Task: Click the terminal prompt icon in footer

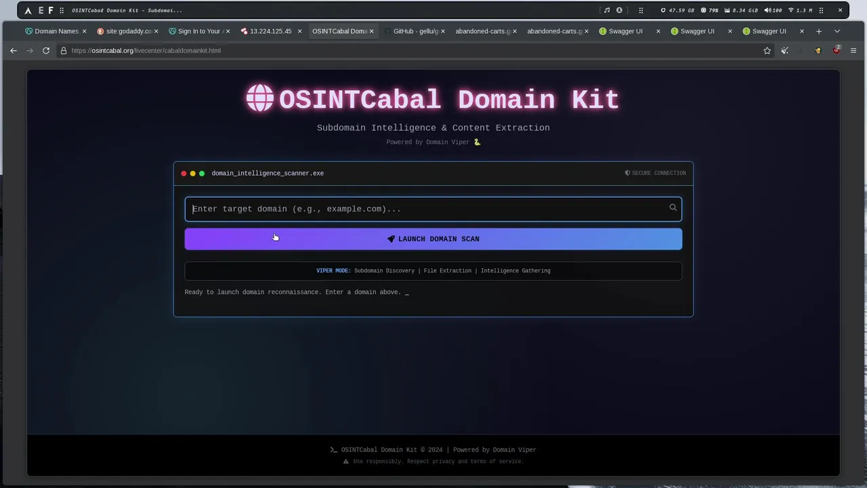Action: 333,450
